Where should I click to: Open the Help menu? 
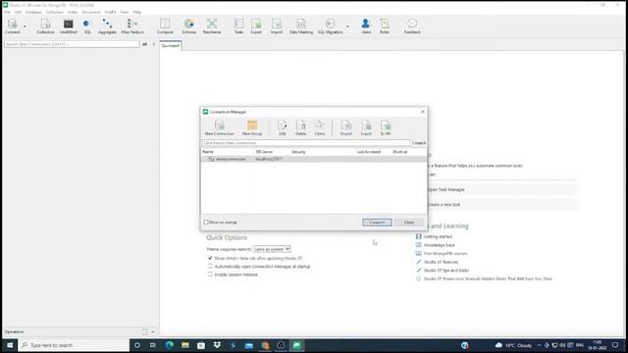tap(137, 12)
